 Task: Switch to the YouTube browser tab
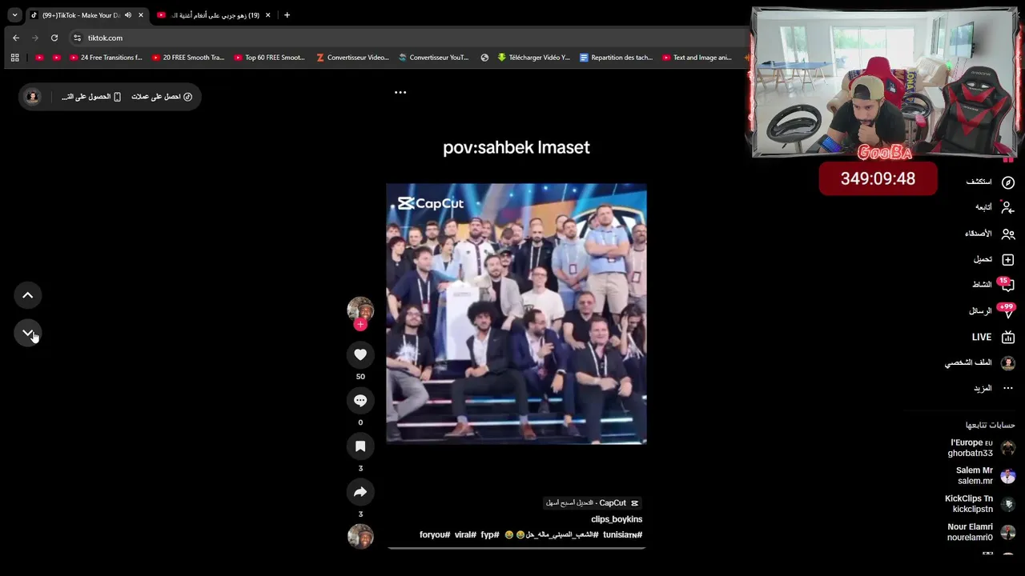212,15
